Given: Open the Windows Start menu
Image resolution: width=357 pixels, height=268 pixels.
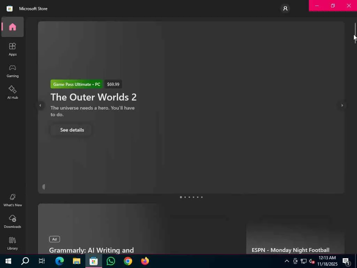Looking at the screenshot, I should [8, 261].
